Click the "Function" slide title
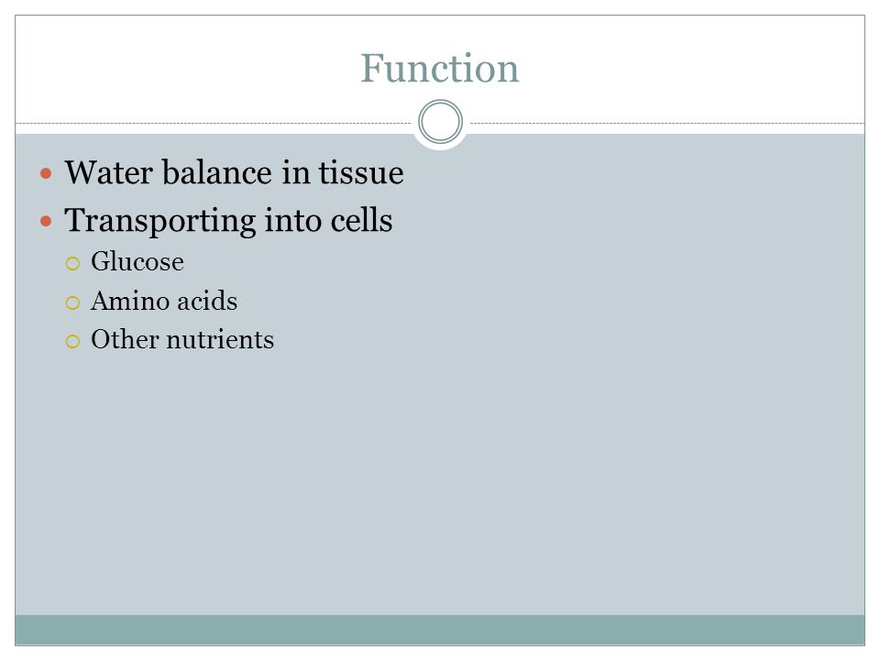 pos(439,69)
